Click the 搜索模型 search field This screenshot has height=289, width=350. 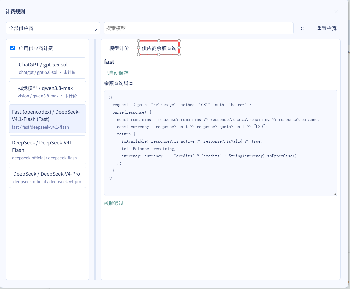198,28
